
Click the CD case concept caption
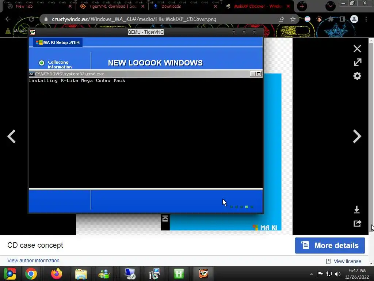tap(35, 245)
